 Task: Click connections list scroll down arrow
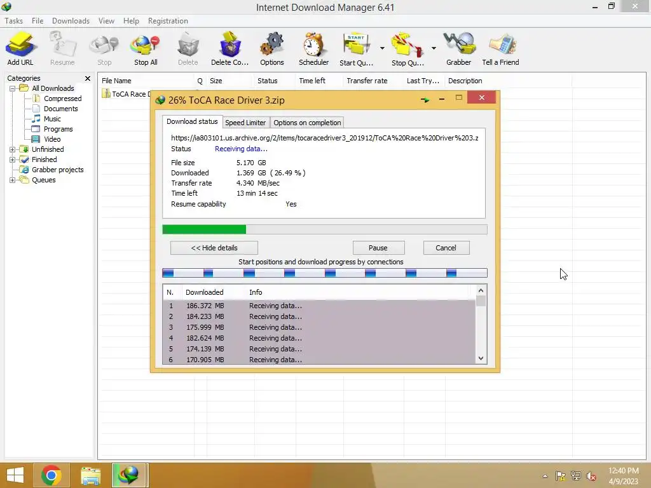click(481, 358)
